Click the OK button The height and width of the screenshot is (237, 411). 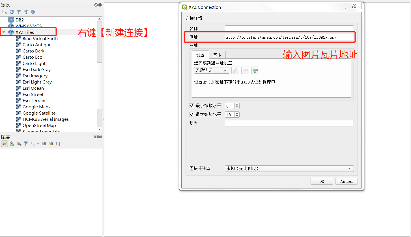pyautogui.click(x=322, y=181)
